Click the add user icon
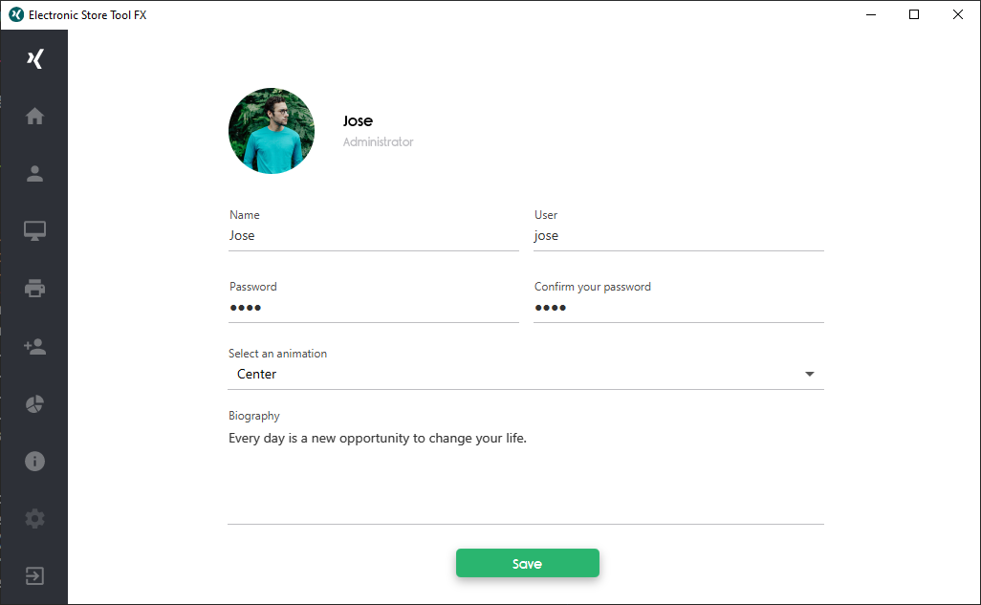The height and width of the screenshot is (605, 981). tap(34, 346)
